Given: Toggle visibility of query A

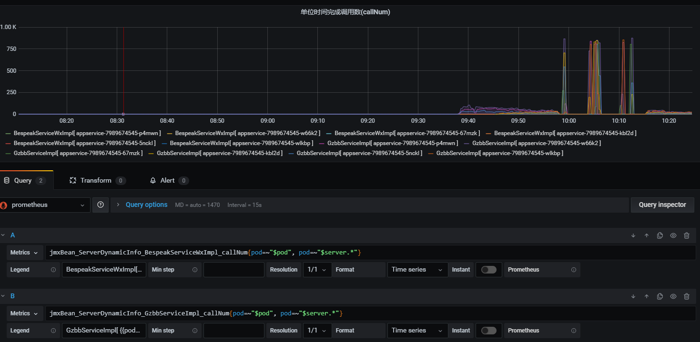Looking at the screenshot, I should 673,235.
